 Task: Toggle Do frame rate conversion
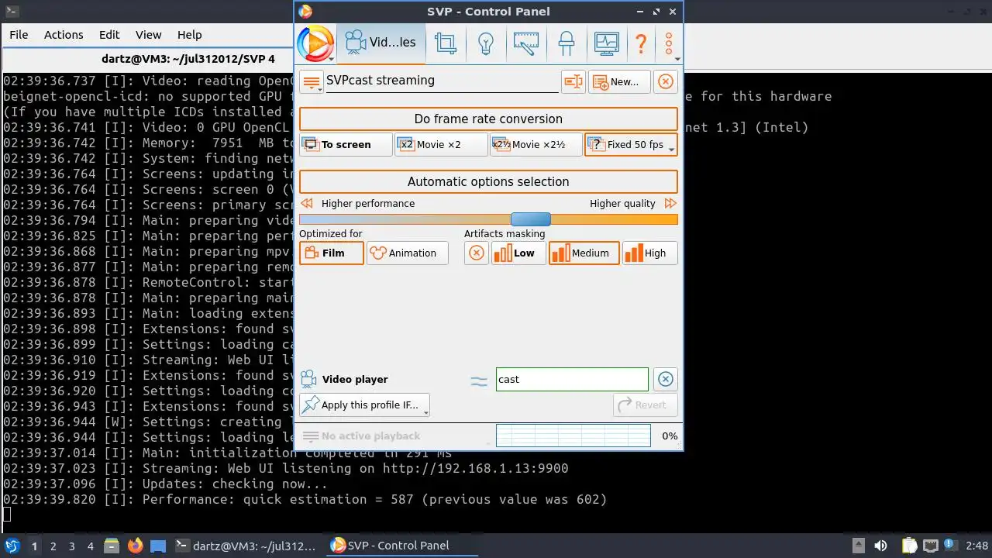tap(488, 119)
